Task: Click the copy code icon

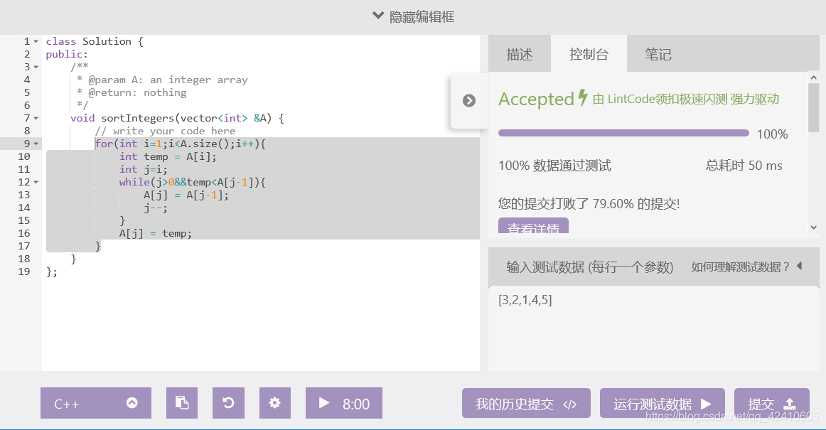Action: click(182, 403)
